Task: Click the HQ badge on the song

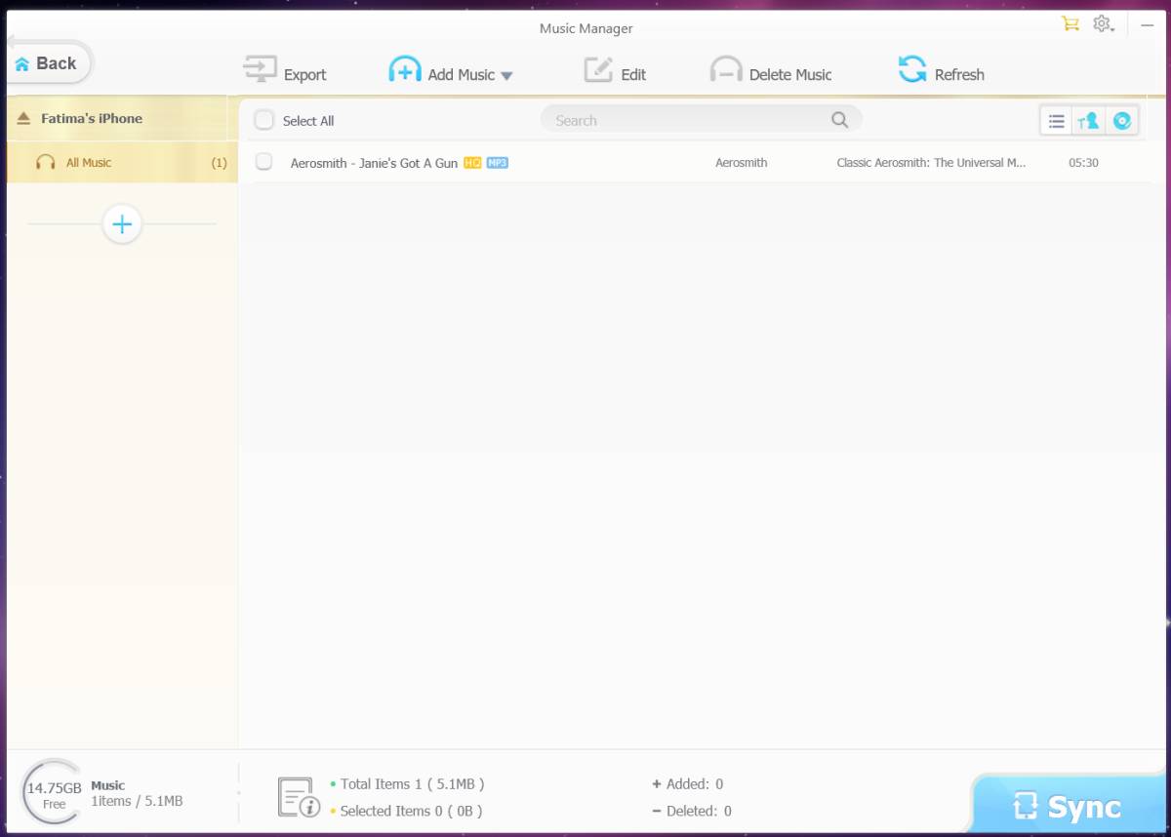Action: click(472, 162)
